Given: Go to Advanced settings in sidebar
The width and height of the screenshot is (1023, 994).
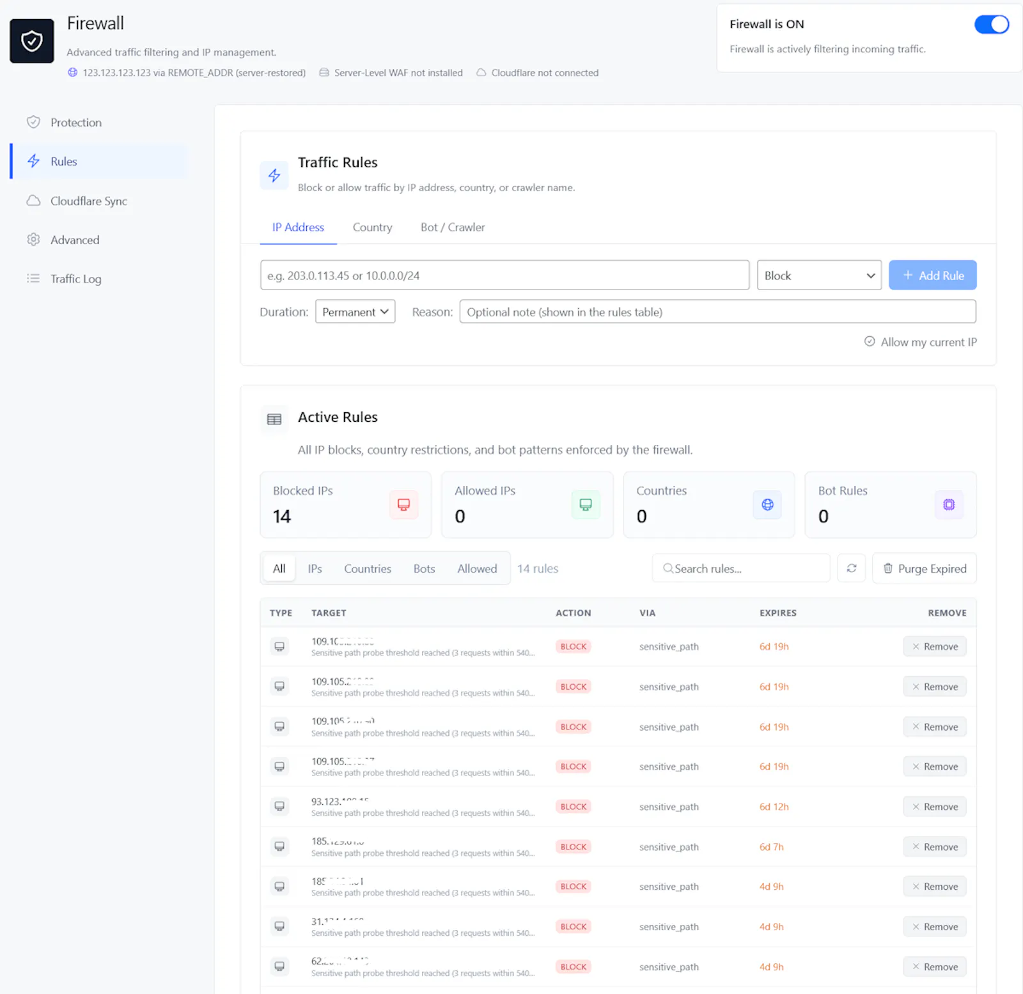Looking at the screenshot, I should [x=99, y=240].
